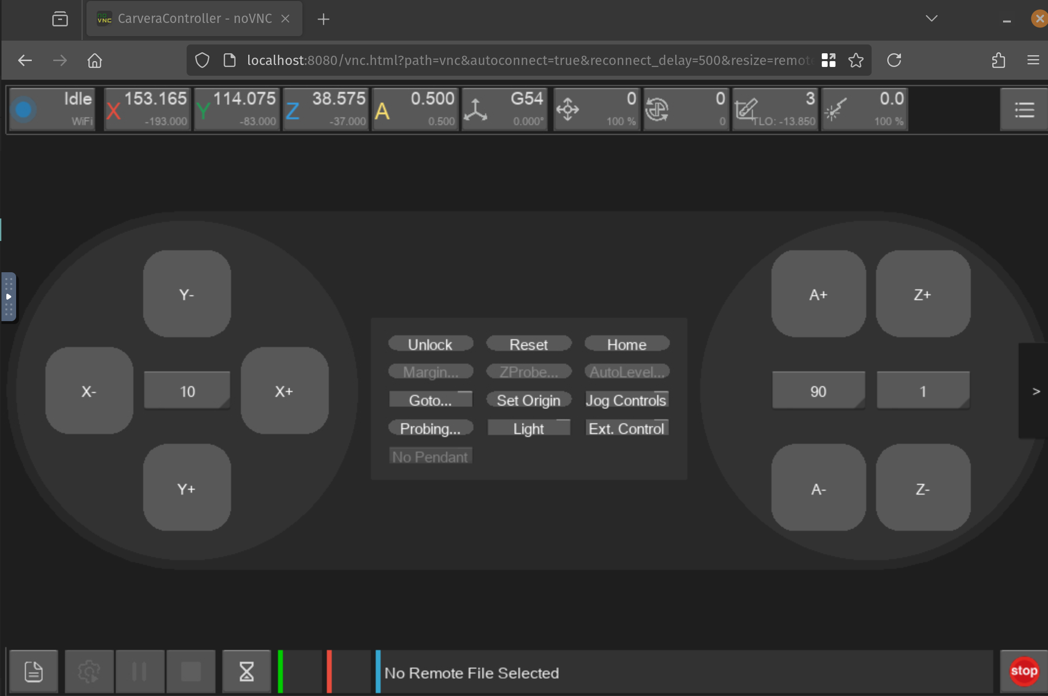Viewport: 1048px width, 696px height.
Task: Toggle Ext. Control button
Action: 626,428
